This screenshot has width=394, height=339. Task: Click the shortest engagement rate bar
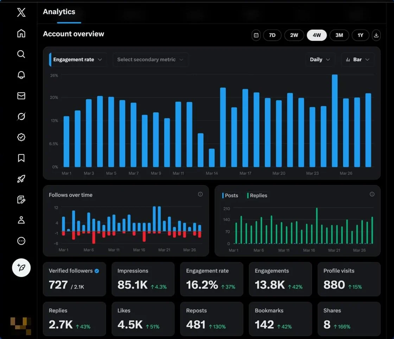click(212, 158)
